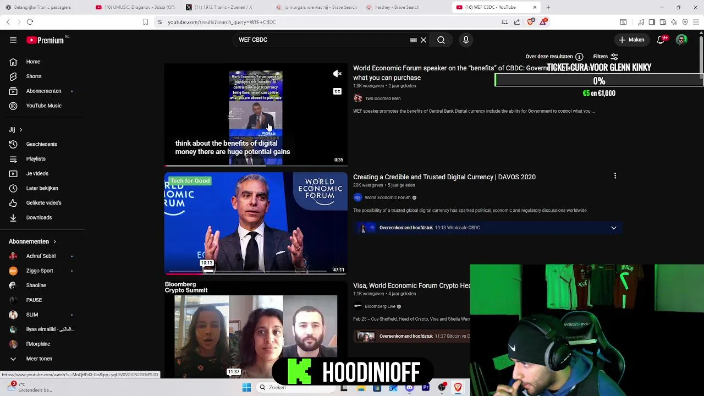Image resolution: width=704 pixels, height=396 pixels.
Task: Open the Leo AI sparkle icon
Action: click(674, 22)
